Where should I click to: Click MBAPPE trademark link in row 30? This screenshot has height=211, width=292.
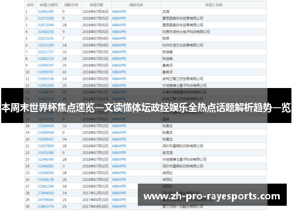pos(119,206)
